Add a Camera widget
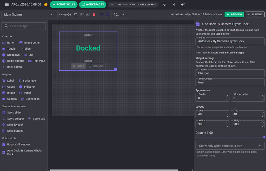The image size is (266, 171). [9, 99]
